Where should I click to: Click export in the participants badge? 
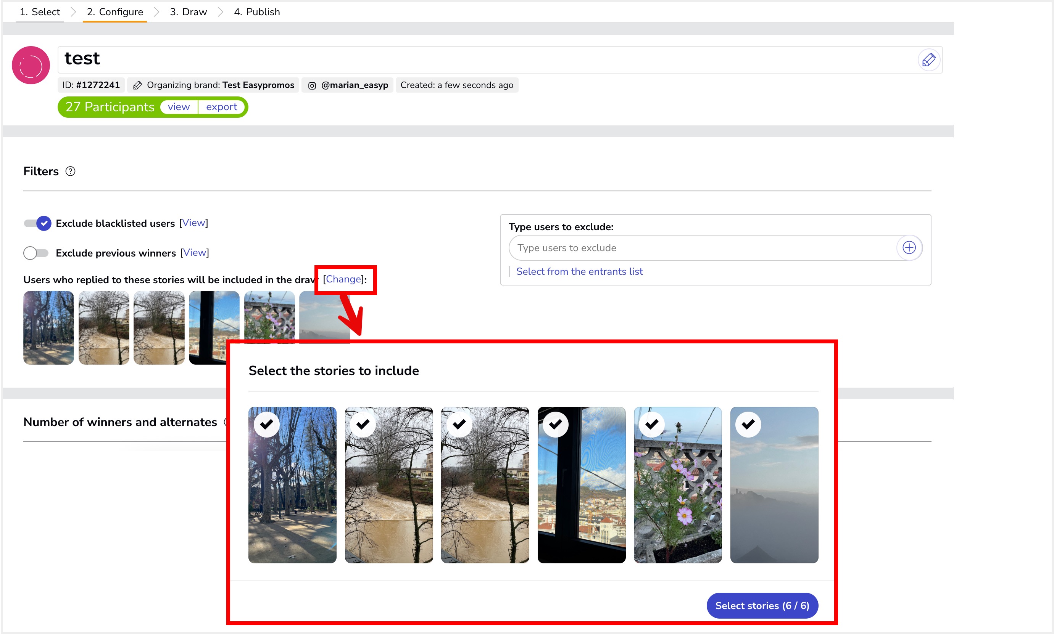coord(221,107)
